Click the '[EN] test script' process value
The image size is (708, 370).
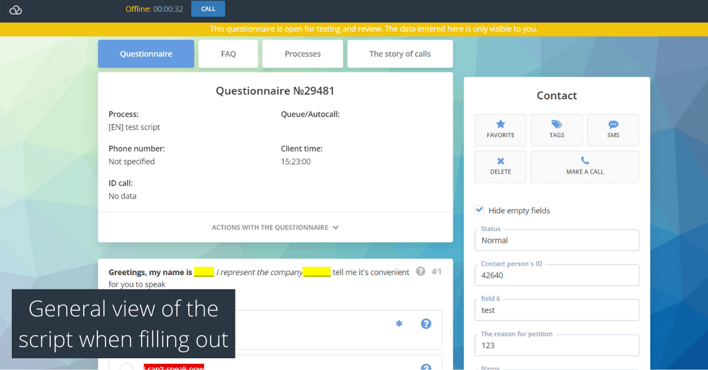point(134,127)
